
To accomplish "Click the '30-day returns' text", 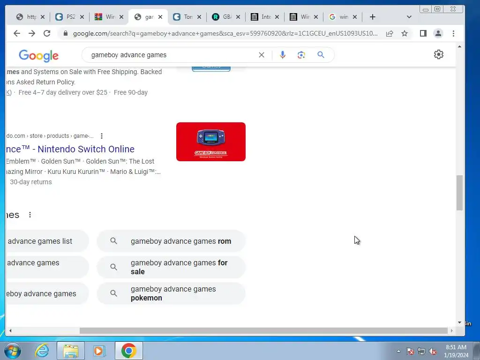I will 31,182.
